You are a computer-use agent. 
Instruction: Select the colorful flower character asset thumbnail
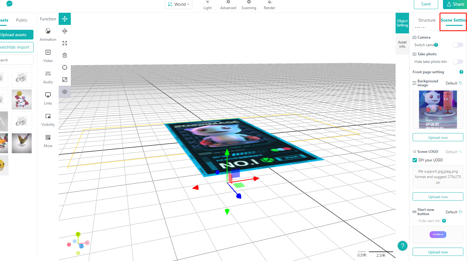22,99
